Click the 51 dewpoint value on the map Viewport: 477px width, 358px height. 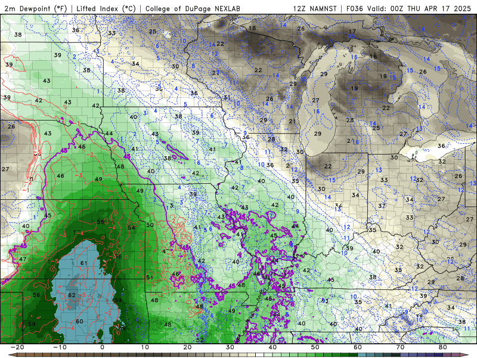[150, 277]
